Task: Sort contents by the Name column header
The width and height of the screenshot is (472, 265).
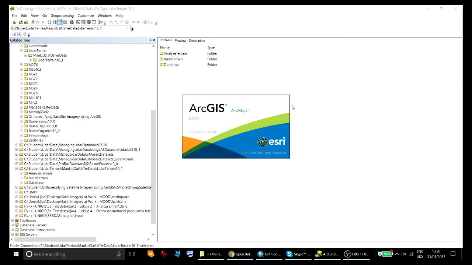Action: 165,47
